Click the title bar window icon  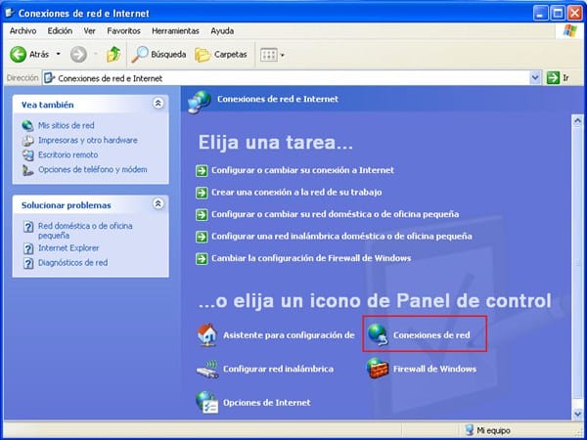click(9, 13)
